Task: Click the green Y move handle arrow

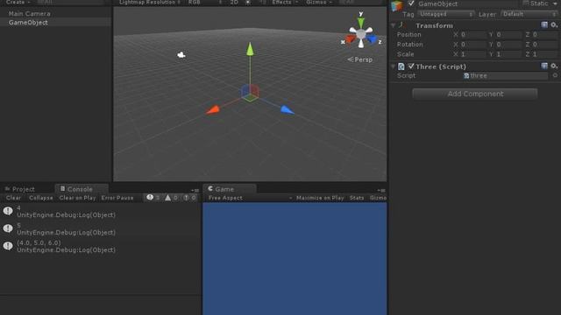Action: (250, 49)
